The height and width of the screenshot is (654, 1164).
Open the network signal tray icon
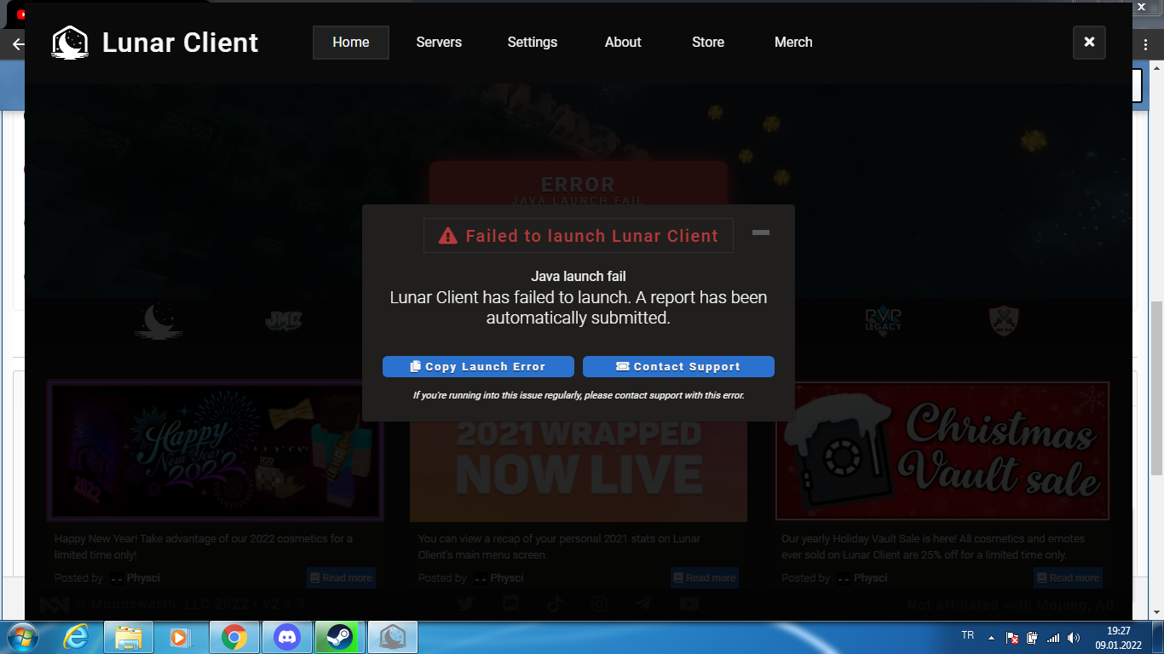1053,637
